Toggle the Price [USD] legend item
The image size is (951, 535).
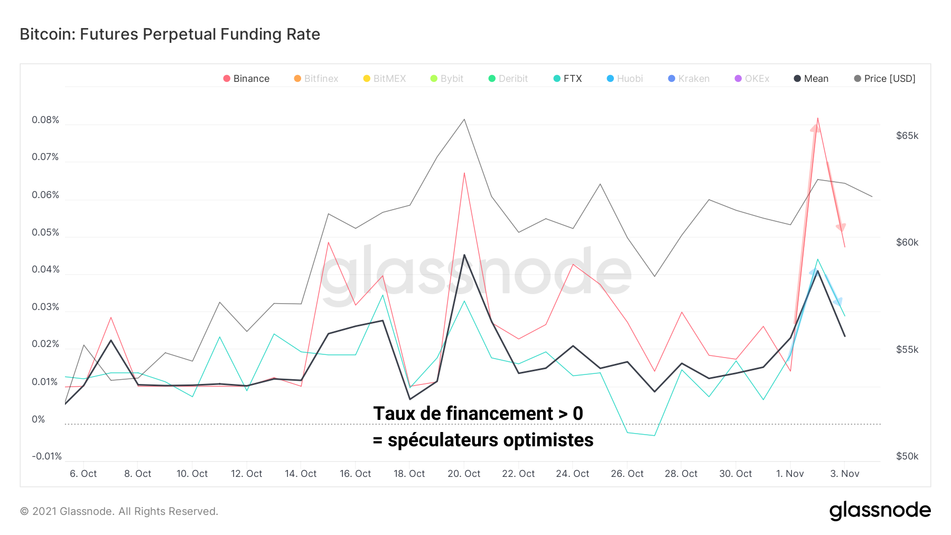[885, 79]
